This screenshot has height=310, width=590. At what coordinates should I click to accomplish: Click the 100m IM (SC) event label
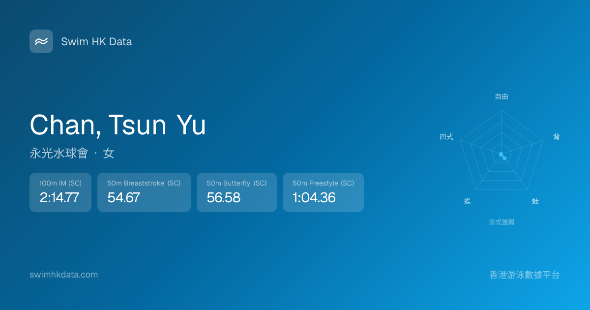tap(60, 183)
